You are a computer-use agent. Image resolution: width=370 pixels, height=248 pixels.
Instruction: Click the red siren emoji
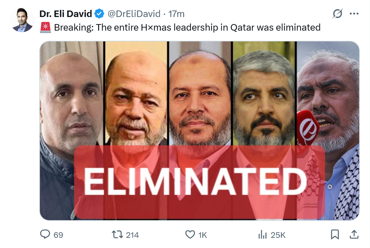(45, 28)
